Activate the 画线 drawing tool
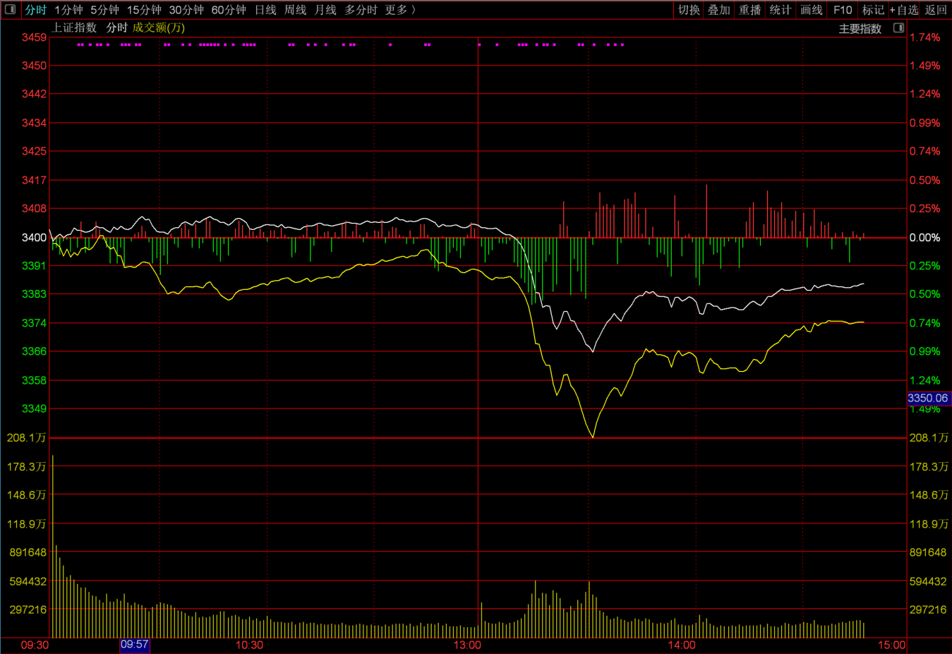 click(812, 10)
